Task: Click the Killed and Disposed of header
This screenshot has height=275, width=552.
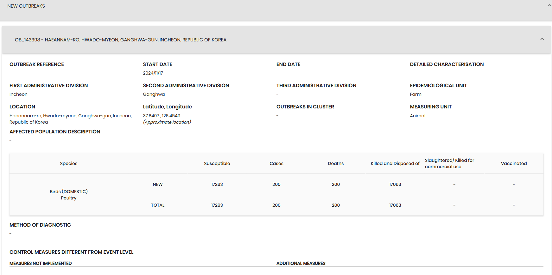Action: 395,163
